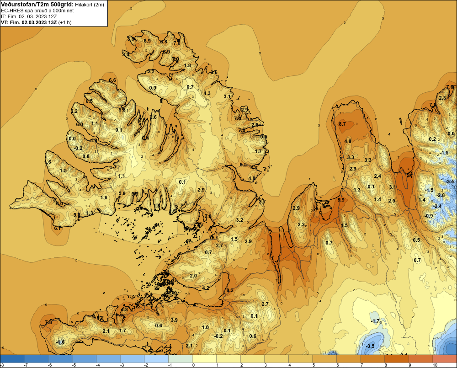
Task: Click the 0.8 temperature label
Action: click(86, 156)
